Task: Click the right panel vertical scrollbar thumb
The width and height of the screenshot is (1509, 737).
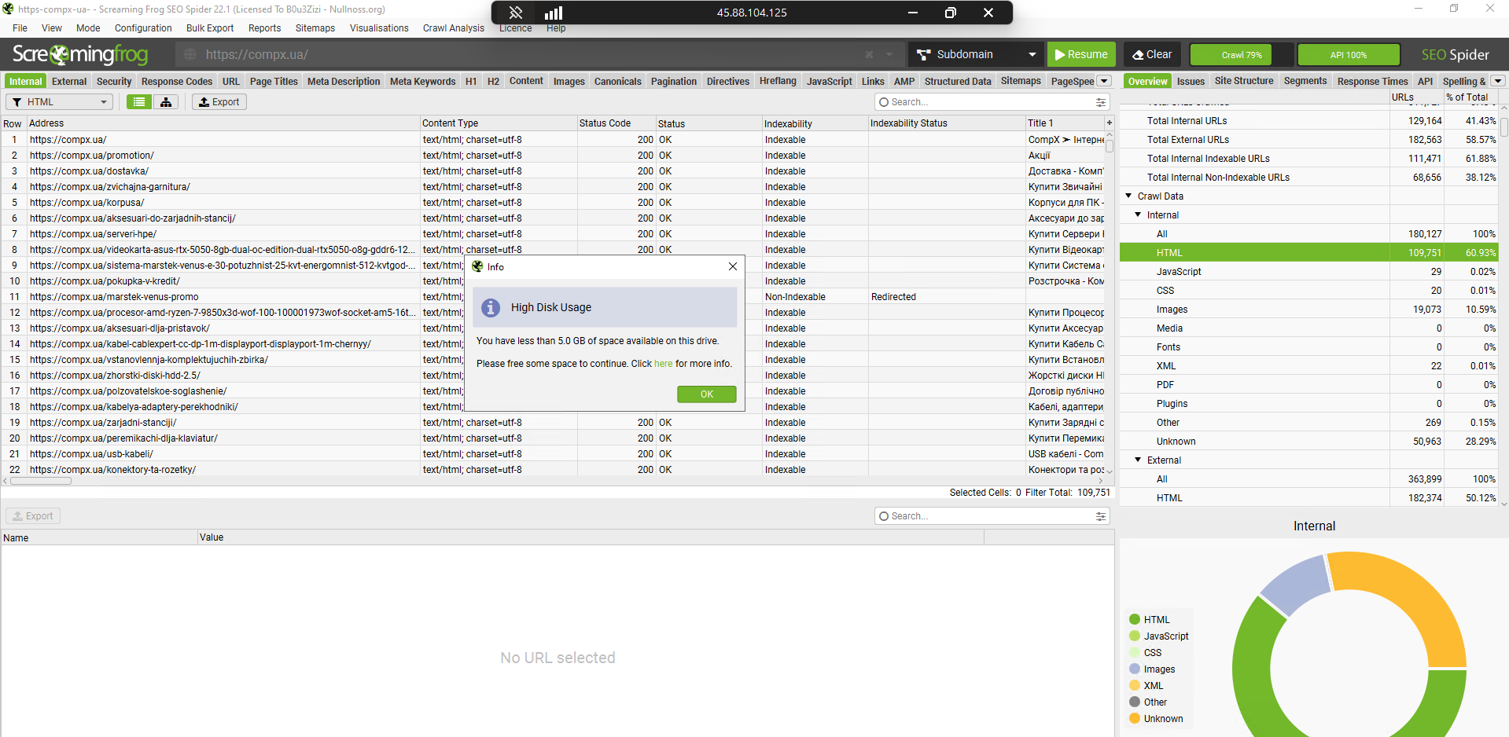Action: click(1503, 127)
